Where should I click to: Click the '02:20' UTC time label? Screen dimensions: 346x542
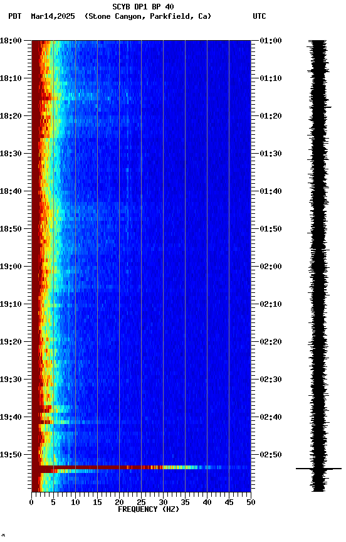pyautogui.click(x=271, y=343)
